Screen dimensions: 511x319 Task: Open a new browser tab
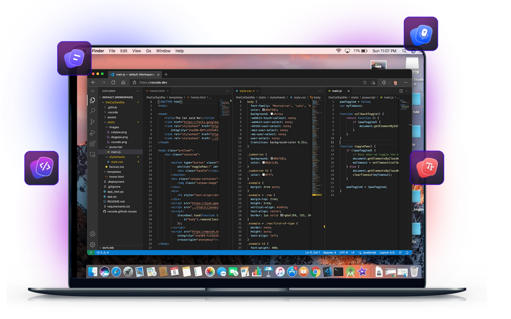[166, 74]
